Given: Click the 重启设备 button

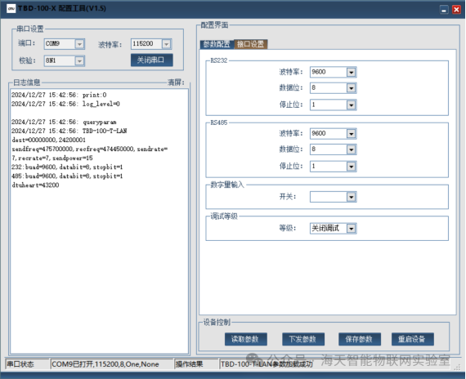Looking at the screenshot, I should [x=413, y=339].
